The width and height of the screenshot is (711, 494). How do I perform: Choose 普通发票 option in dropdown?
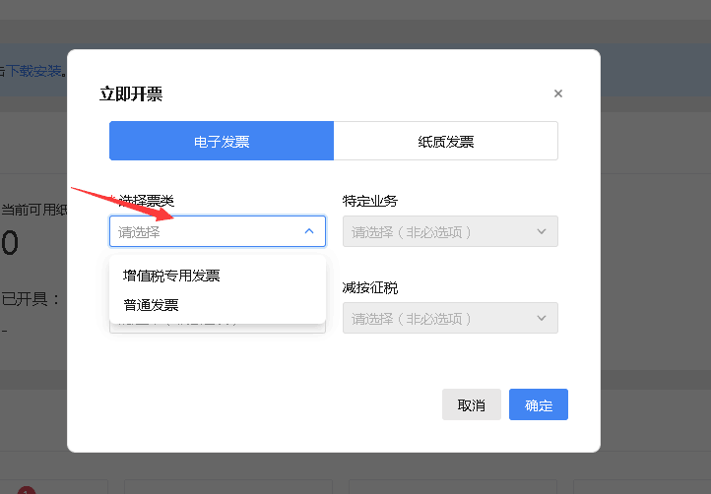[x=151, y=305]
